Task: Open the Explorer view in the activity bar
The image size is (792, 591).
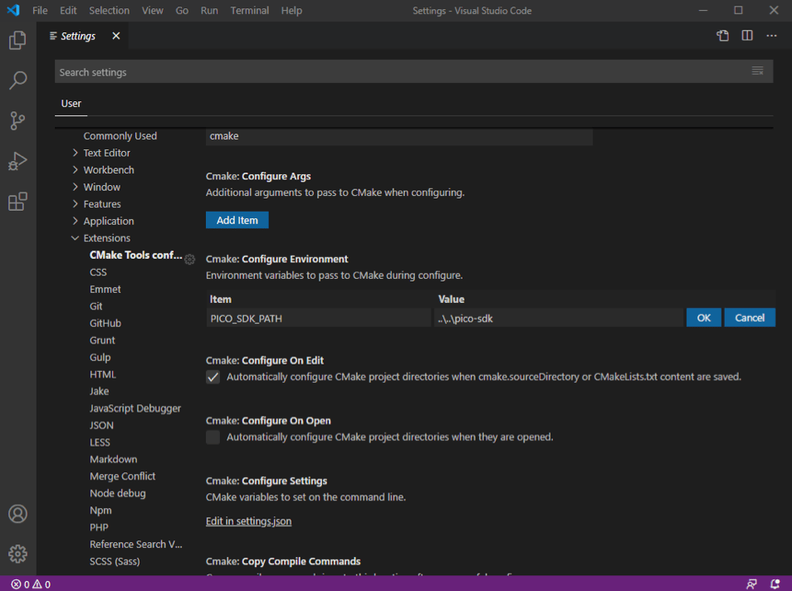Action: point(17,40)
